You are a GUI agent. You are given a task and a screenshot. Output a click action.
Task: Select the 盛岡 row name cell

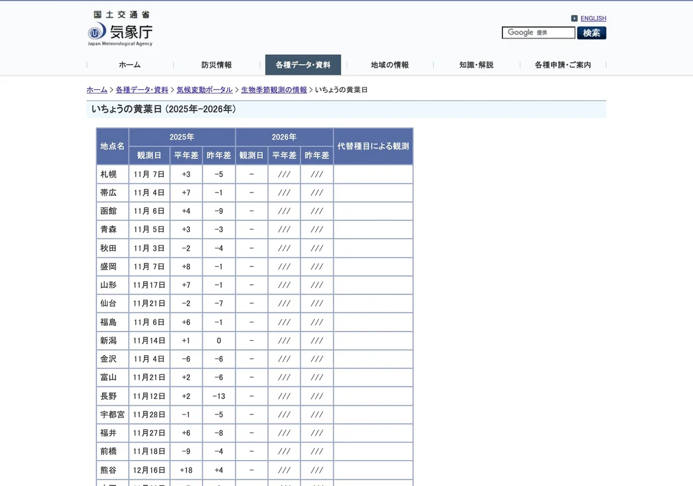113,266
